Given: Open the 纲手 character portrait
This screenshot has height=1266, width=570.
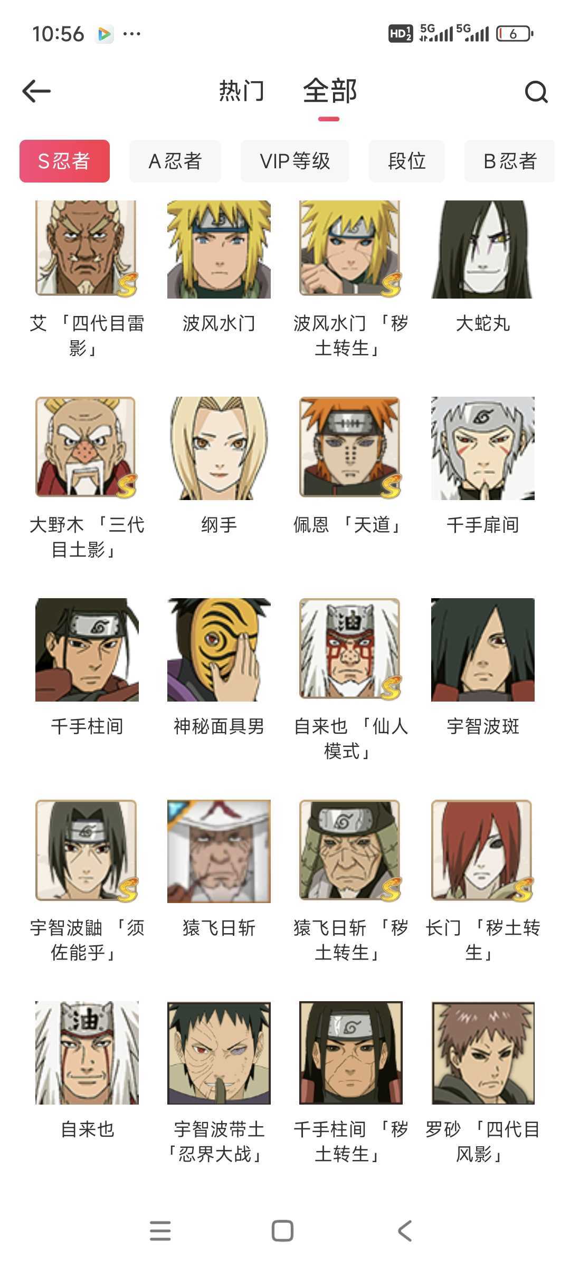Looking at the screenshot, I should pyautogui.click(x=219, y=448).
